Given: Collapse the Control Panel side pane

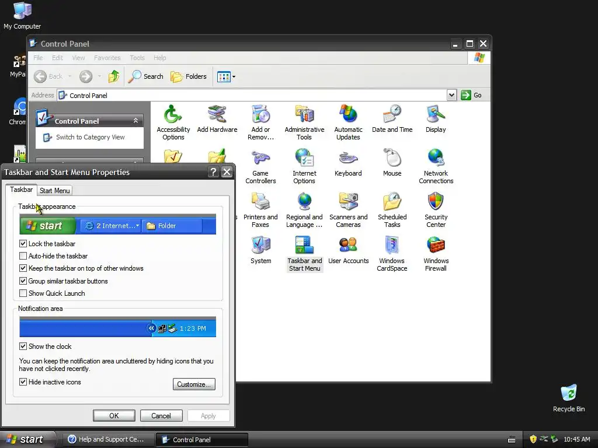Looking at the screenshot, I should pyautogui.click(x=135, y=121).
